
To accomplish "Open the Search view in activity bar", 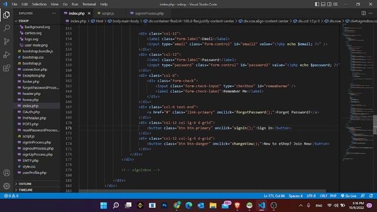I will [6, 28].
